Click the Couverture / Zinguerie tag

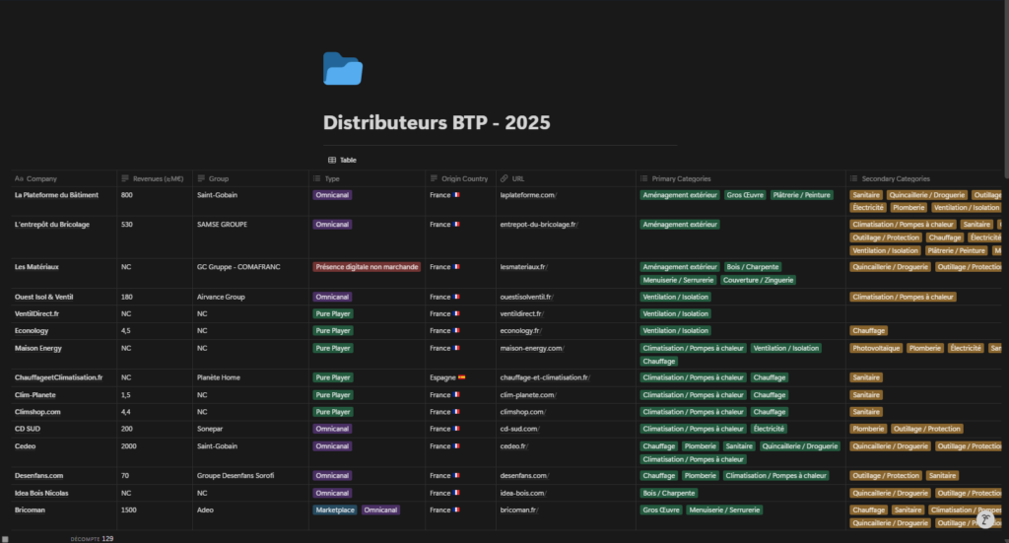click(758, 281)
